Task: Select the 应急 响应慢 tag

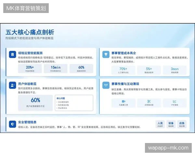Action: coord(182,124)
